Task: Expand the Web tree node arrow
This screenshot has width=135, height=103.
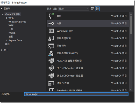Action: 7,18
